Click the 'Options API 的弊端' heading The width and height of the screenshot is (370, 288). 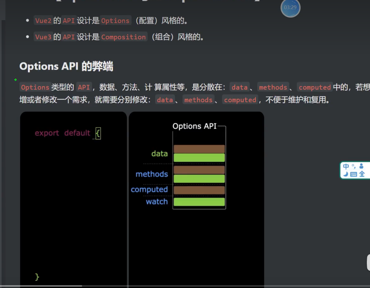coord(66,66)
